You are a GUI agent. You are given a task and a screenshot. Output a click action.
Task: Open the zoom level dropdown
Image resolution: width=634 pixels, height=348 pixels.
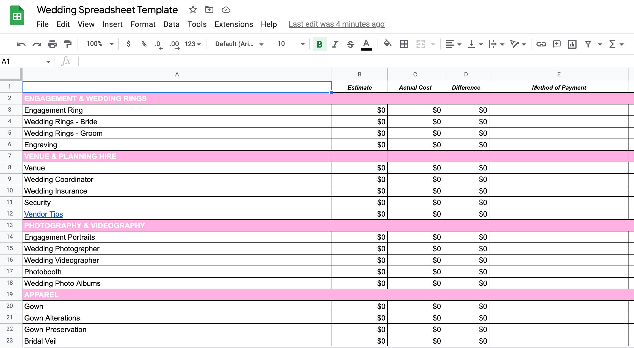coord(99,44)
